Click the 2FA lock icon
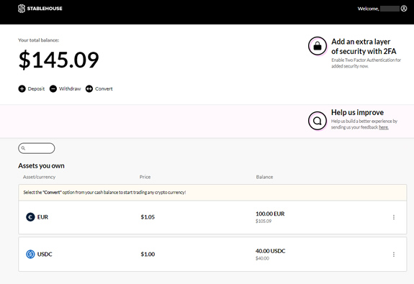 (318, 46)
